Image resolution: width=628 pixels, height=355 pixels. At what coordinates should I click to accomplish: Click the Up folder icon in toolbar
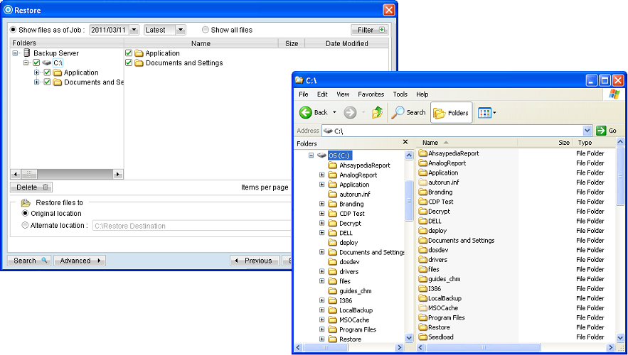(x=377, y=112)
